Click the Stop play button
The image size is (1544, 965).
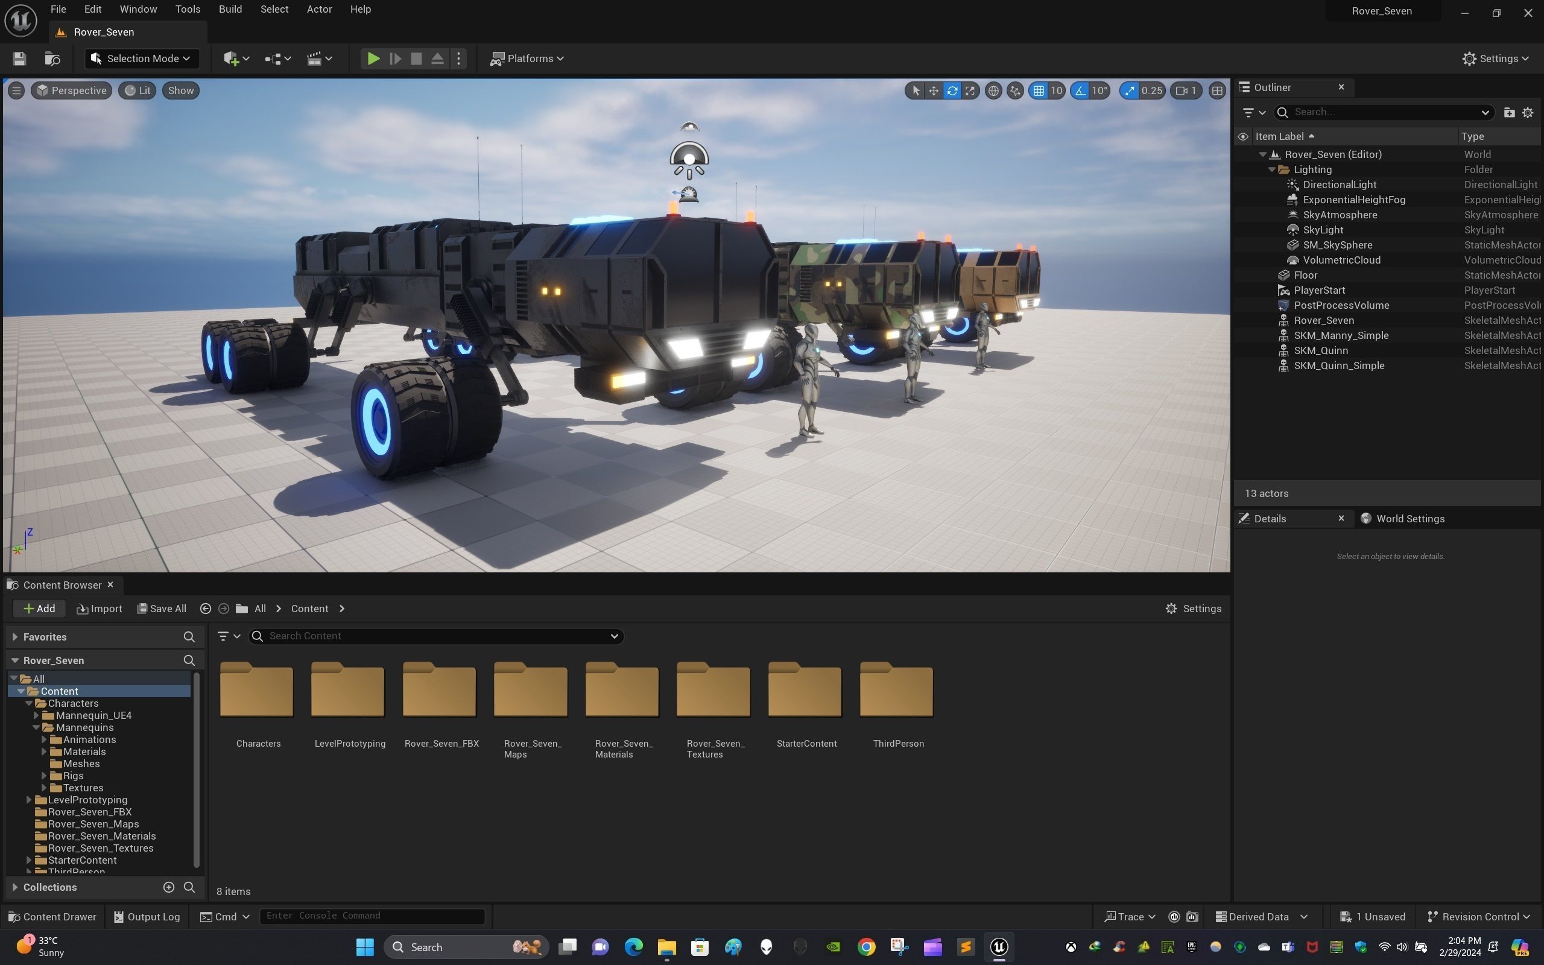pos(416,59)
